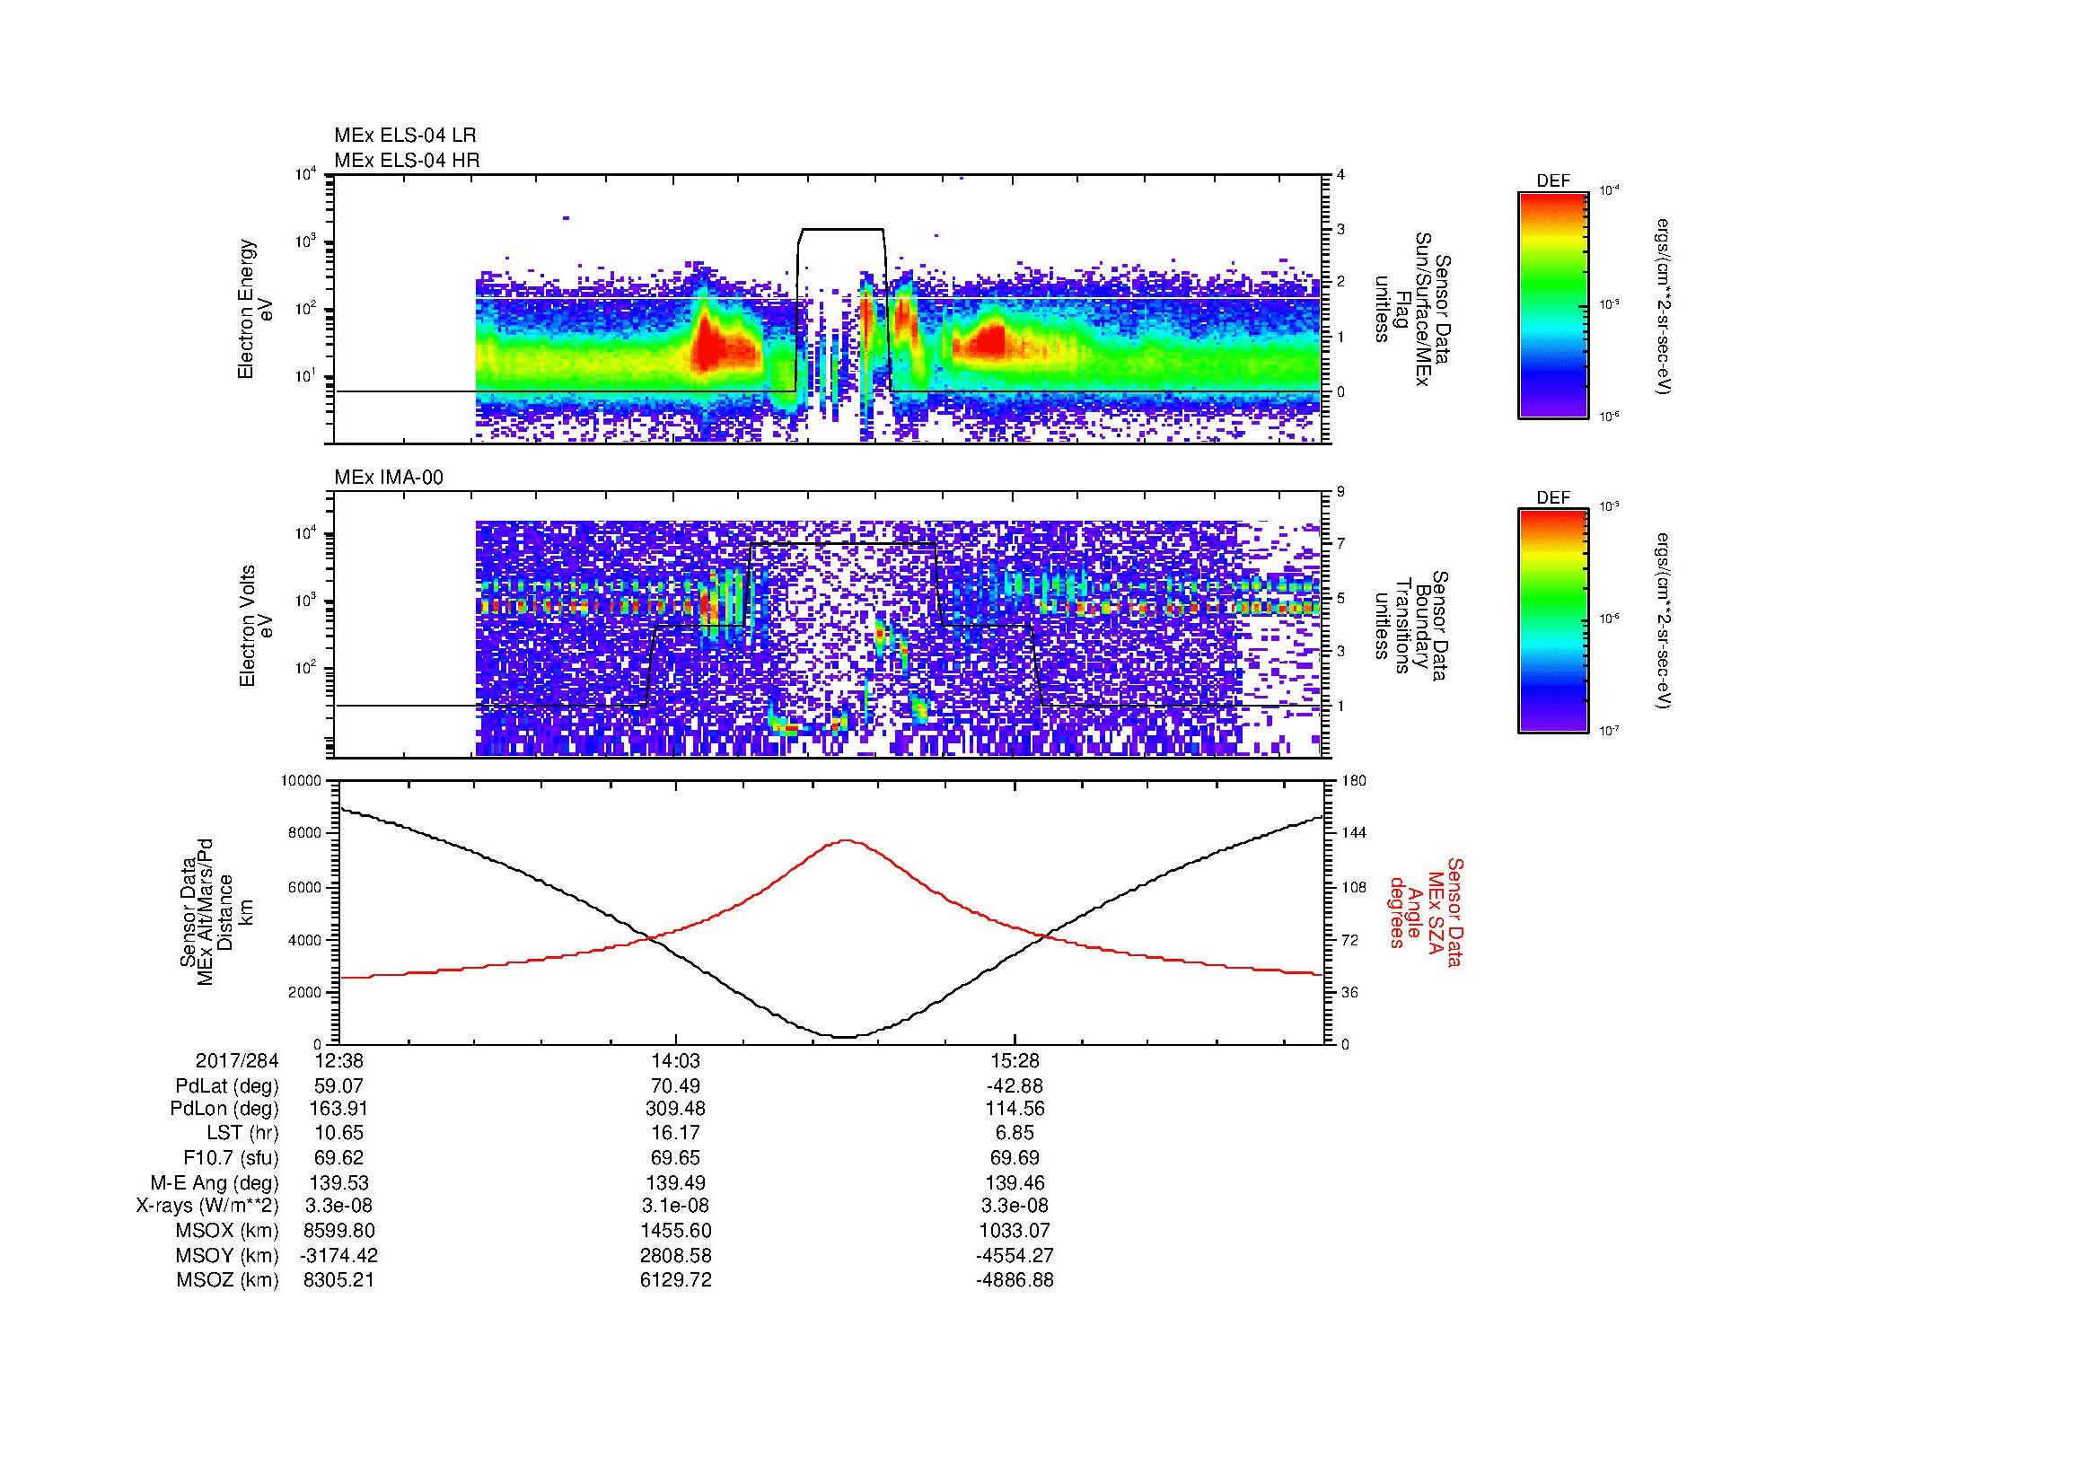Click the 'MSOX (km)' row label
This screenshot has height=1484, width=2100.
click(x=227, y=1231)
